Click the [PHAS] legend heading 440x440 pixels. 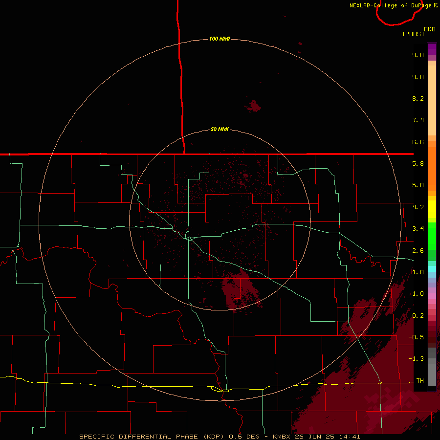[413, 34]
